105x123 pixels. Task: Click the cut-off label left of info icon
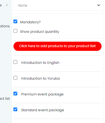tap(1, 5)
